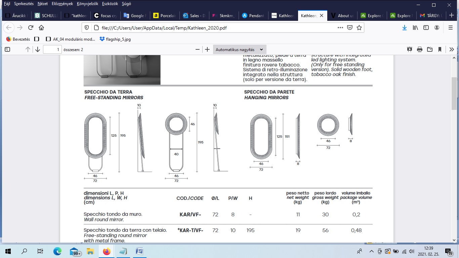Open File Explorer from taskbar

[x=90, y=251]
